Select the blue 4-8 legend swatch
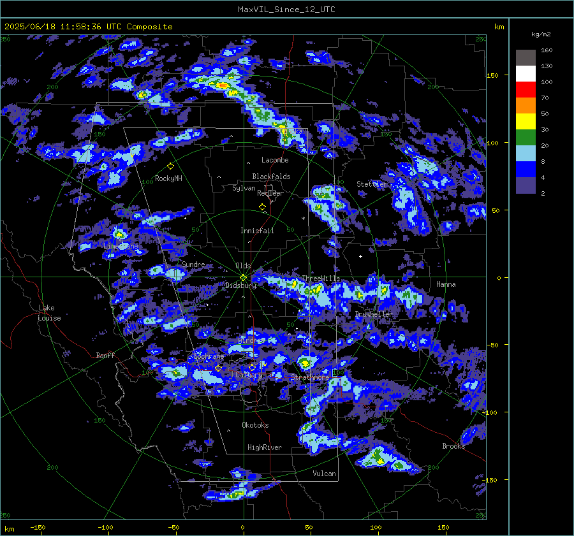The height and width of the screenshot is (536, 574). 526,170
